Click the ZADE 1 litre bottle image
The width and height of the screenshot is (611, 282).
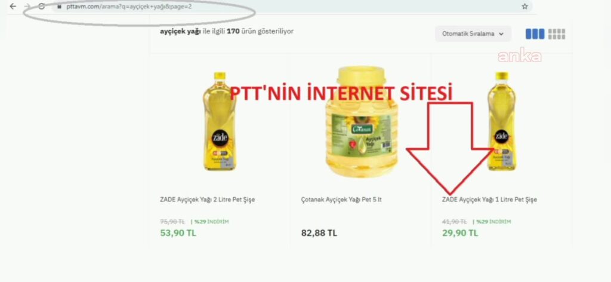(501, 121)
